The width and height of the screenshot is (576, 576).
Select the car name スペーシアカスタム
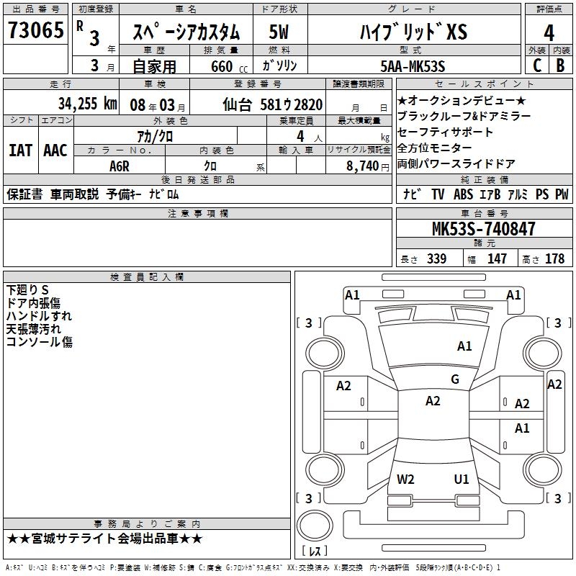tap(186, 31)
